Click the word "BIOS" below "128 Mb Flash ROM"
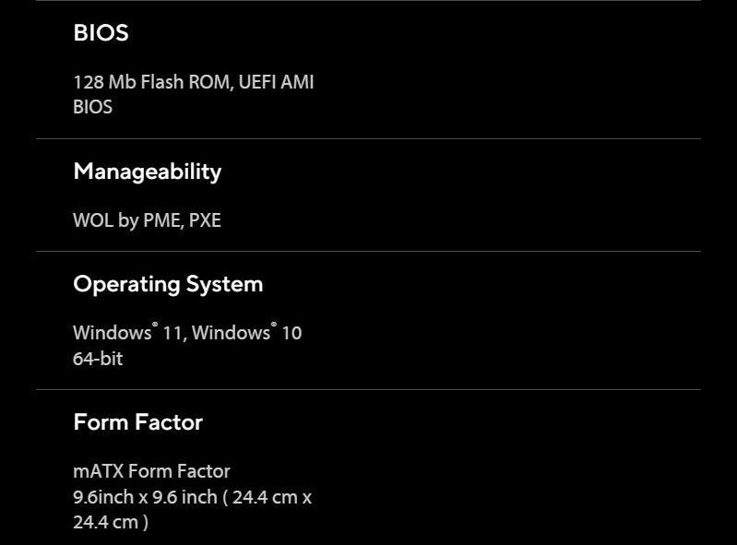The height and width of the screenshot is (545, 737). pyautogui.click(x=92, y=107)
